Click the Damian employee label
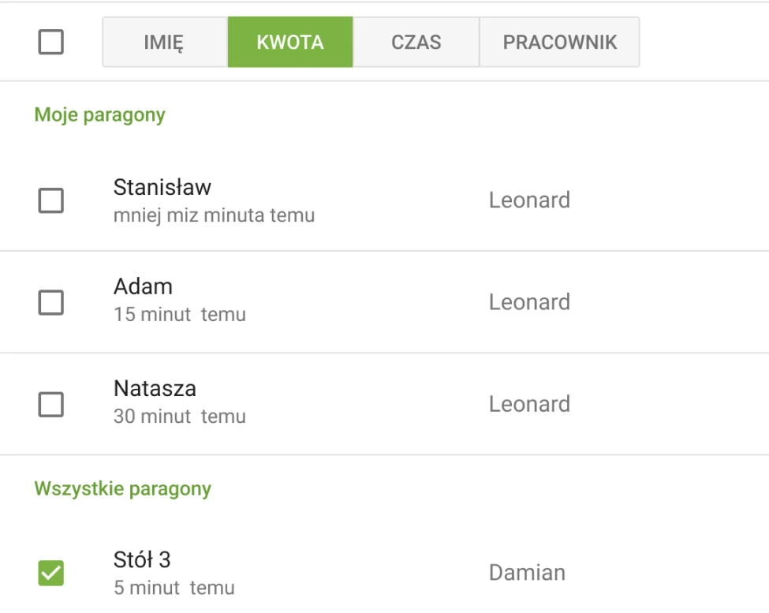Viewport: 769px width, 613px height. (x=527, y=573)
